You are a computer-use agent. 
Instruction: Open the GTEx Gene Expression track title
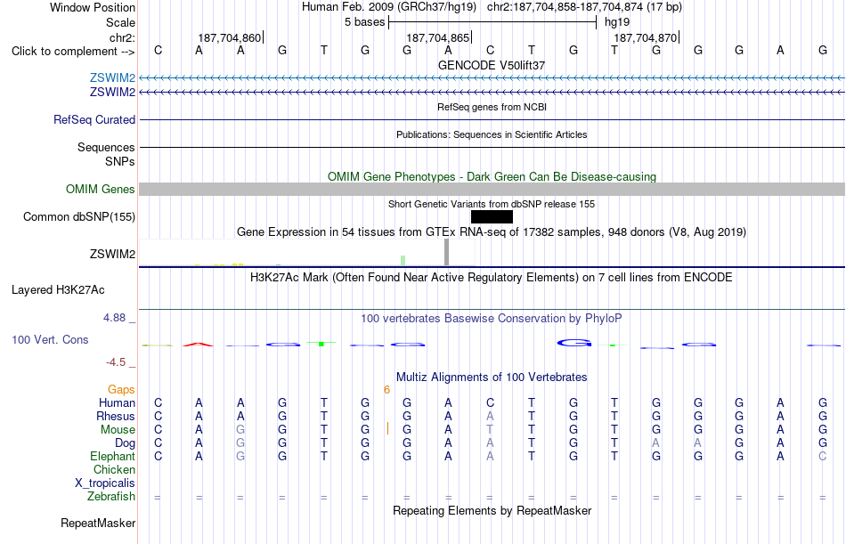pos(492,232)
